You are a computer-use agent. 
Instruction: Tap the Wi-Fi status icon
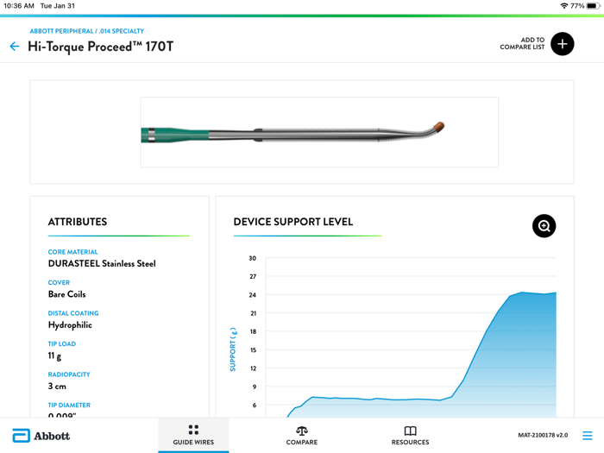pyautogui.click(x=564, y=6)
